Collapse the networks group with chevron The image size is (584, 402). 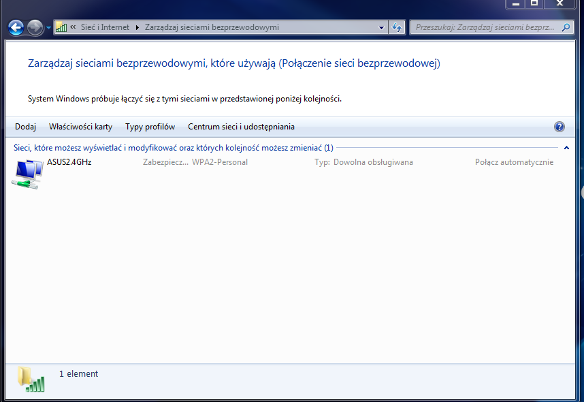click(566, 148)
